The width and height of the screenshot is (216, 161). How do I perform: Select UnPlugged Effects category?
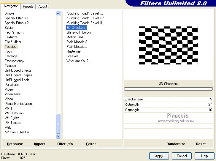tap(18, 70)
